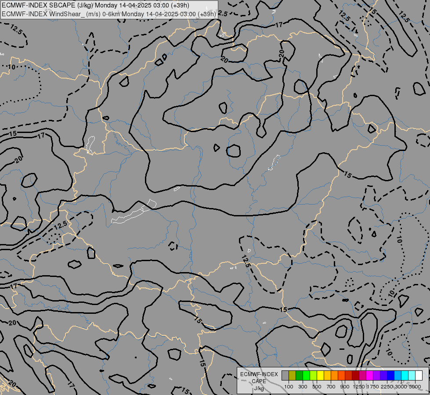Click the 'J/kg' unit label in the legend

tap(259, 388)
